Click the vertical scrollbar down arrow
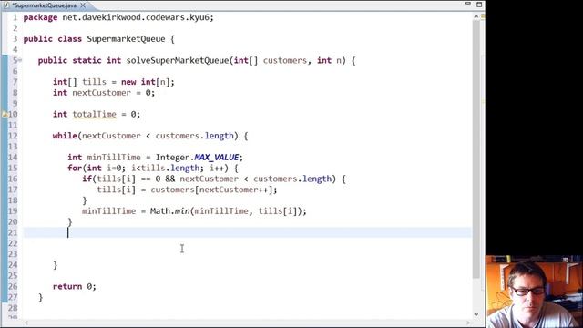The height and width of the screenshot is (328, 583). point(476,314)
